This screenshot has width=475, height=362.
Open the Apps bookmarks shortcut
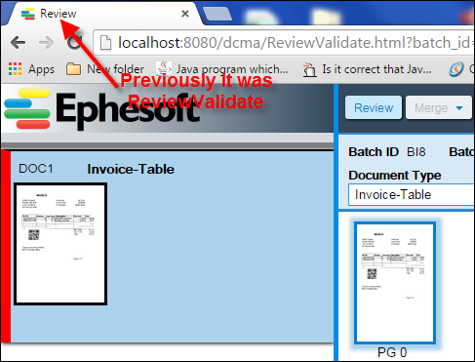click(x=31, y=69)
